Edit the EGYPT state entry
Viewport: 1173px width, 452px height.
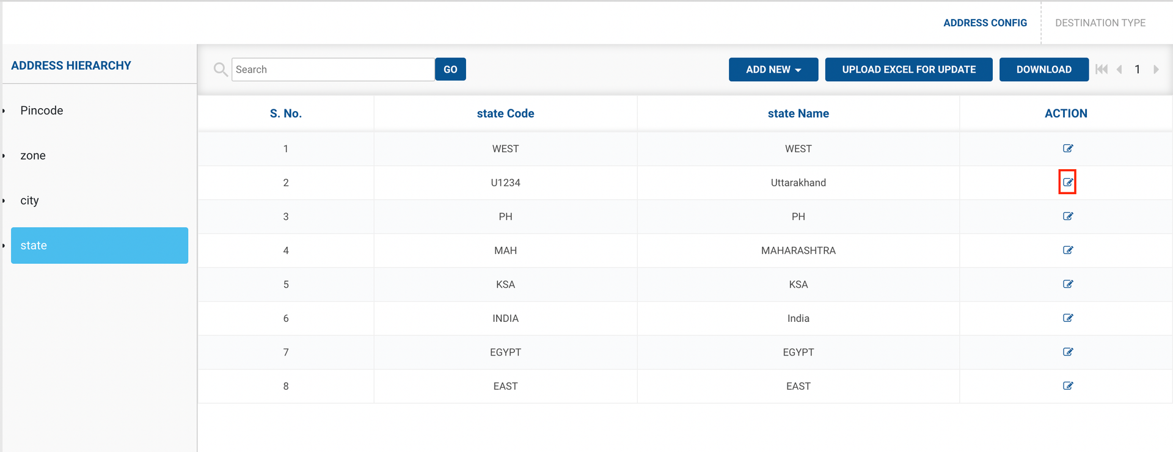click(x=1067, y=352)
